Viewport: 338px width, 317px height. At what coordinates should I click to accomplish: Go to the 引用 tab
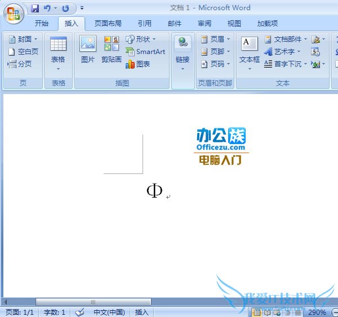(x=145, y=23)
